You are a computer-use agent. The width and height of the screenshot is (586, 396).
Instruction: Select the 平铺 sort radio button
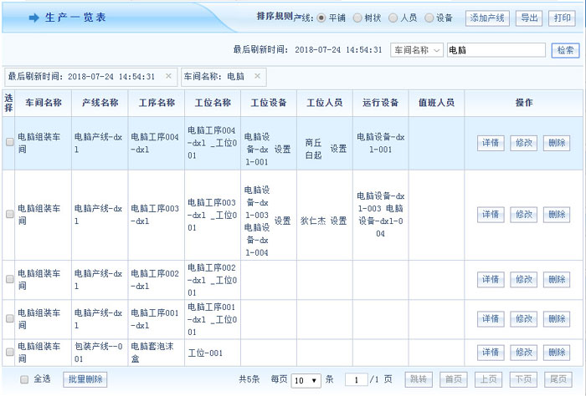(x=321, y=18)
